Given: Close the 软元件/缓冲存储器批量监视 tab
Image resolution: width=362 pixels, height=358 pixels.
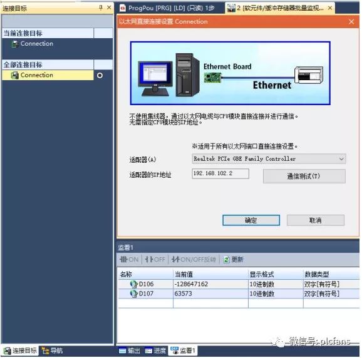Looking at the screenshot, I should pos(330,8).
